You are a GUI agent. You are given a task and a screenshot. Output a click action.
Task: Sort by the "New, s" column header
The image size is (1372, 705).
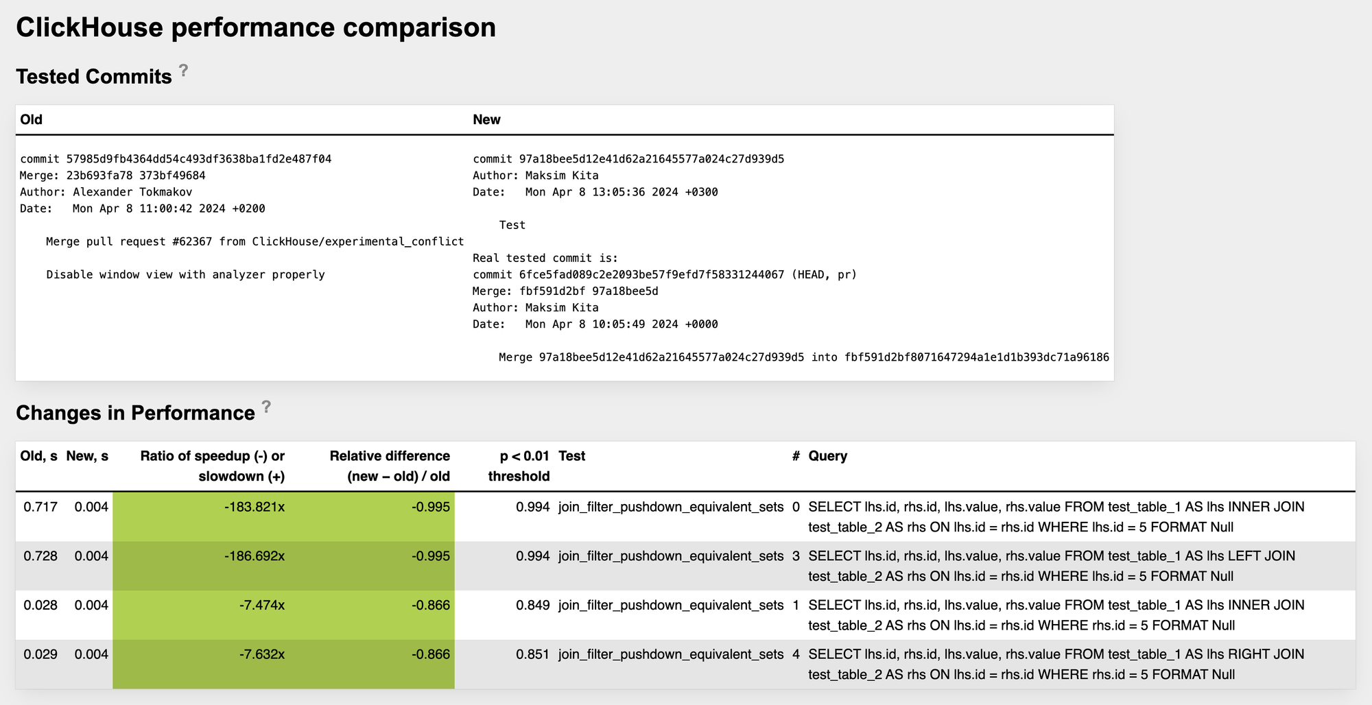tap(87, 456)
